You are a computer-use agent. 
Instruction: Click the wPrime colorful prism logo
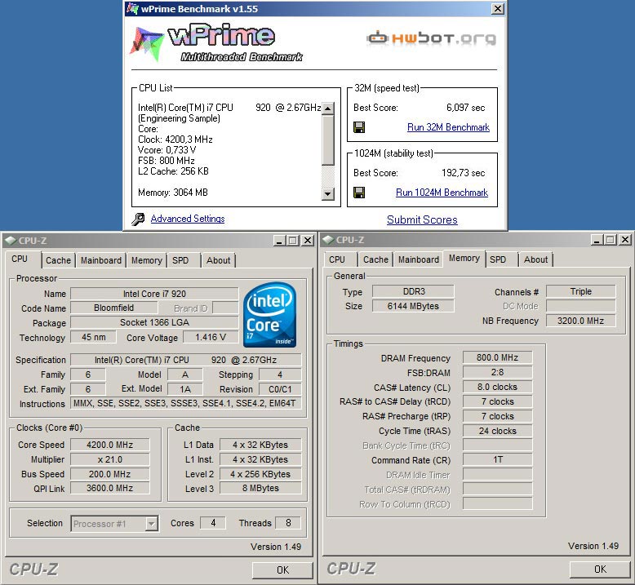[146, 44]
